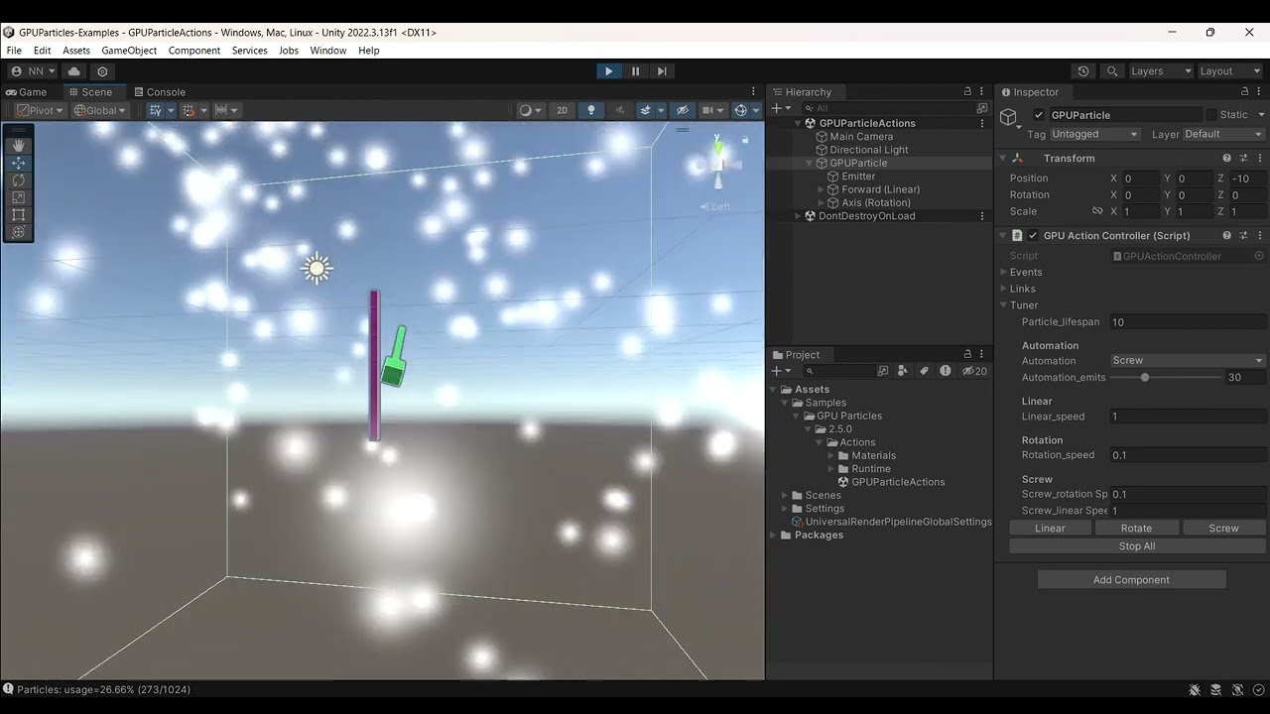Image resolution: width=1270 pixels, height=714 pixels.
Task: Open the Global handle rotation dropdown
Action: click(99, 110)
